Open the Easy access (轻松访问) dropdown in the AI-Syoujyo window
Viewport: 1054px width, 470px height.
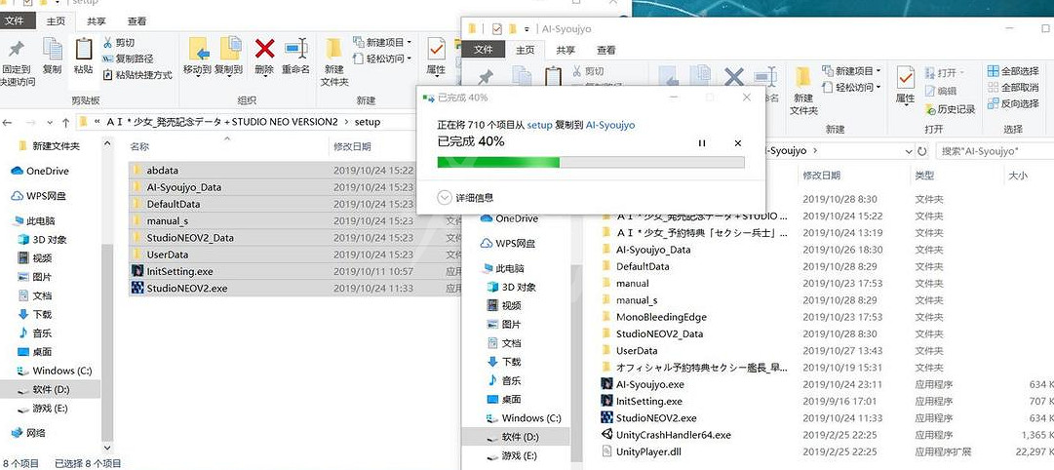coord(851,88)
